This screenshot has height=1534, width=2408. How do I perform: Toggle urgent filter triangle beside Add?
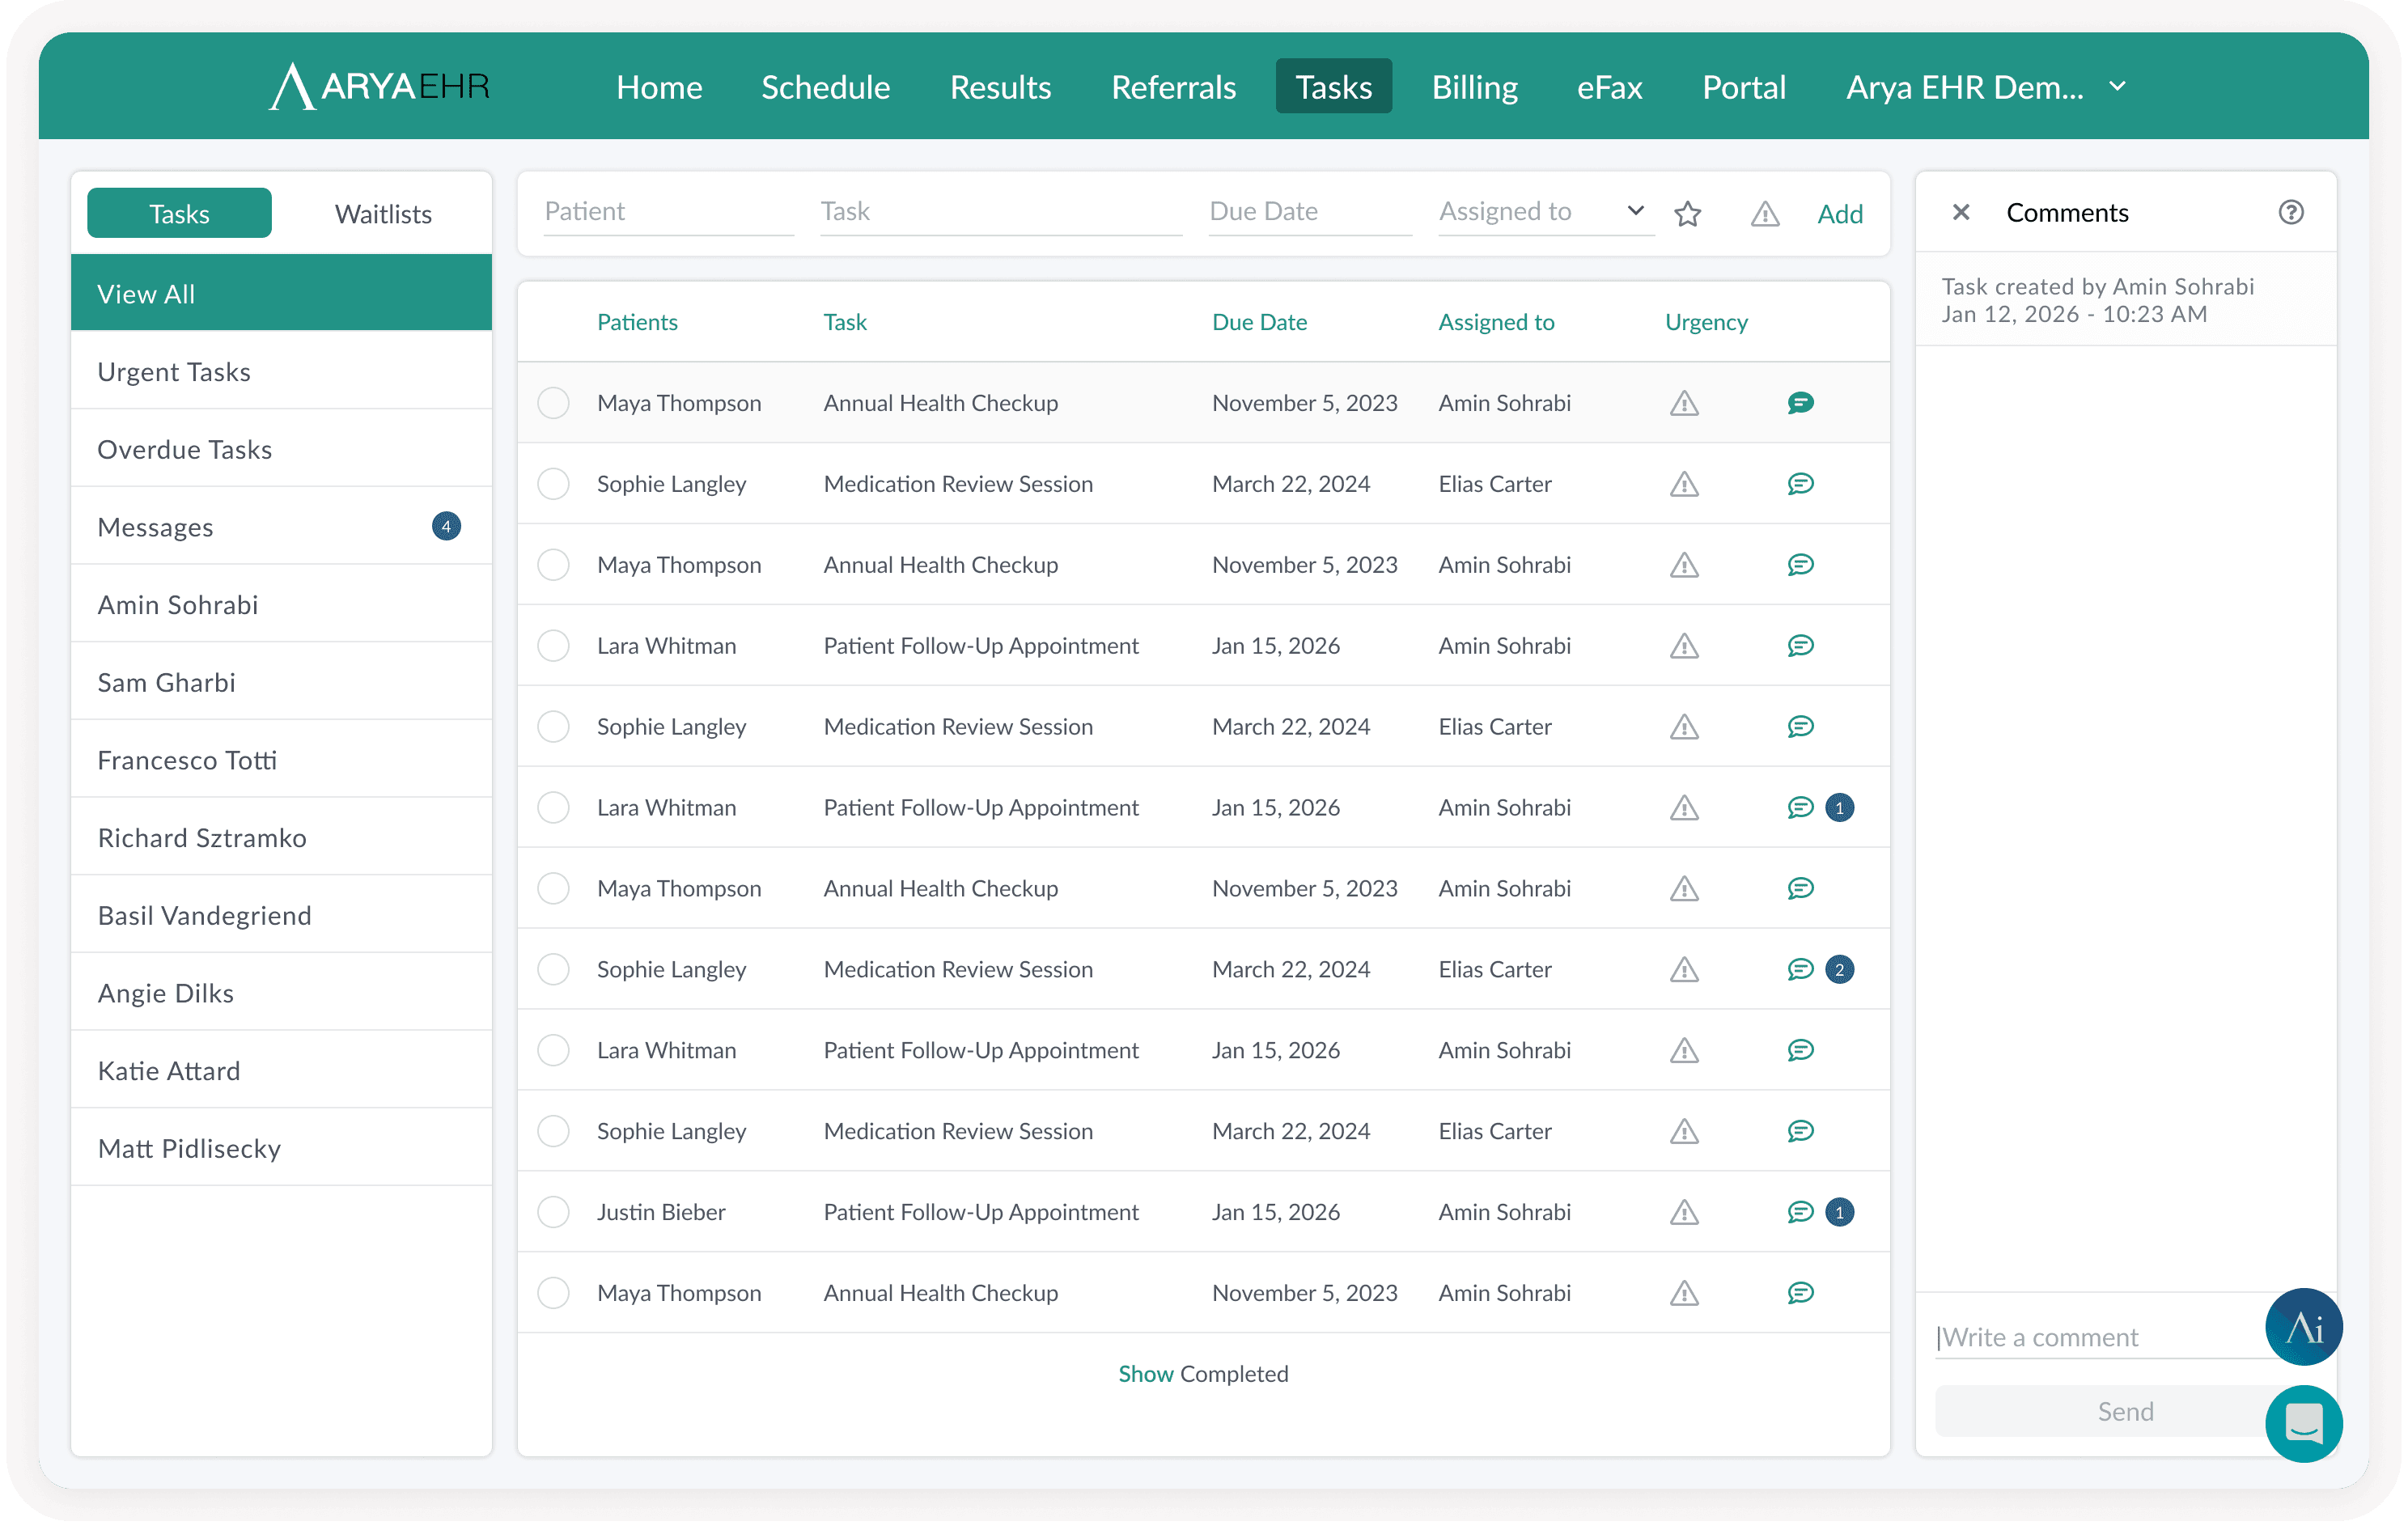[1765, 213]
